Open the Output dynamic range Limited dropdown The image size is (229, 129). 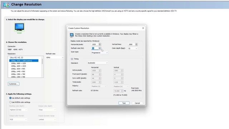tap(47, 119)
